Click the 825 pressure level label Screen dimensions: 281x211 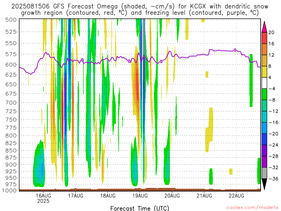click(x=11, y=143)
